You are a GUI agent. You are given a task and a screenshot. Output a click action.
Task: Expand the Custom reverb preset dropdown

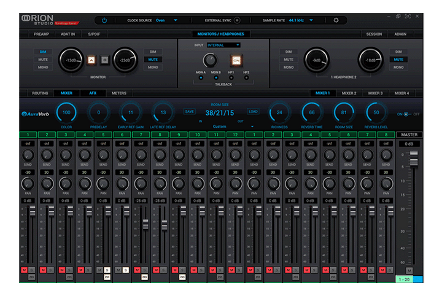point(252,127)
